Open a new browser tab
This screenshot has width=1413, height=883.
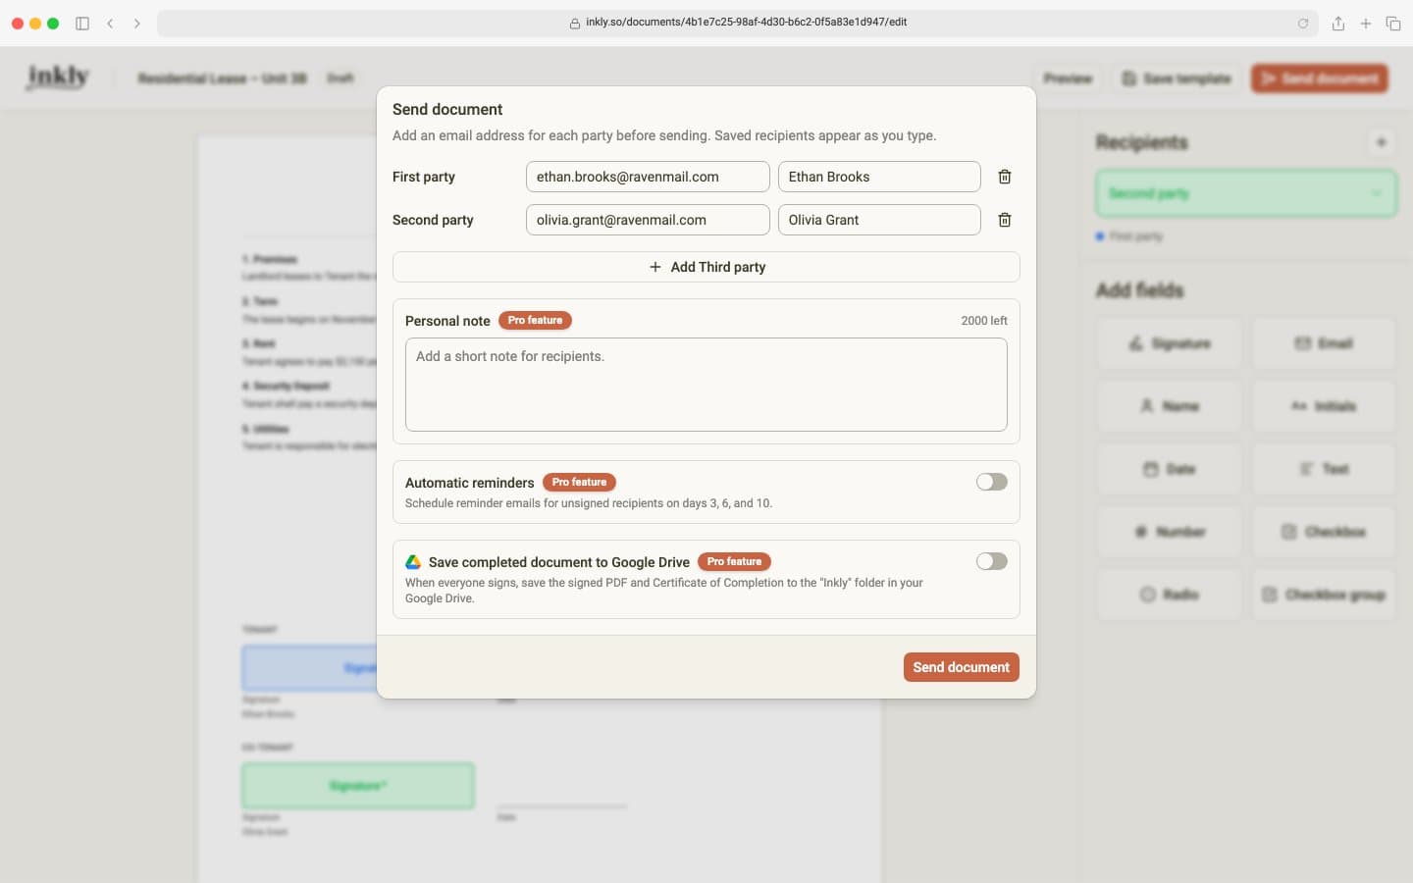click(1366, 24)
